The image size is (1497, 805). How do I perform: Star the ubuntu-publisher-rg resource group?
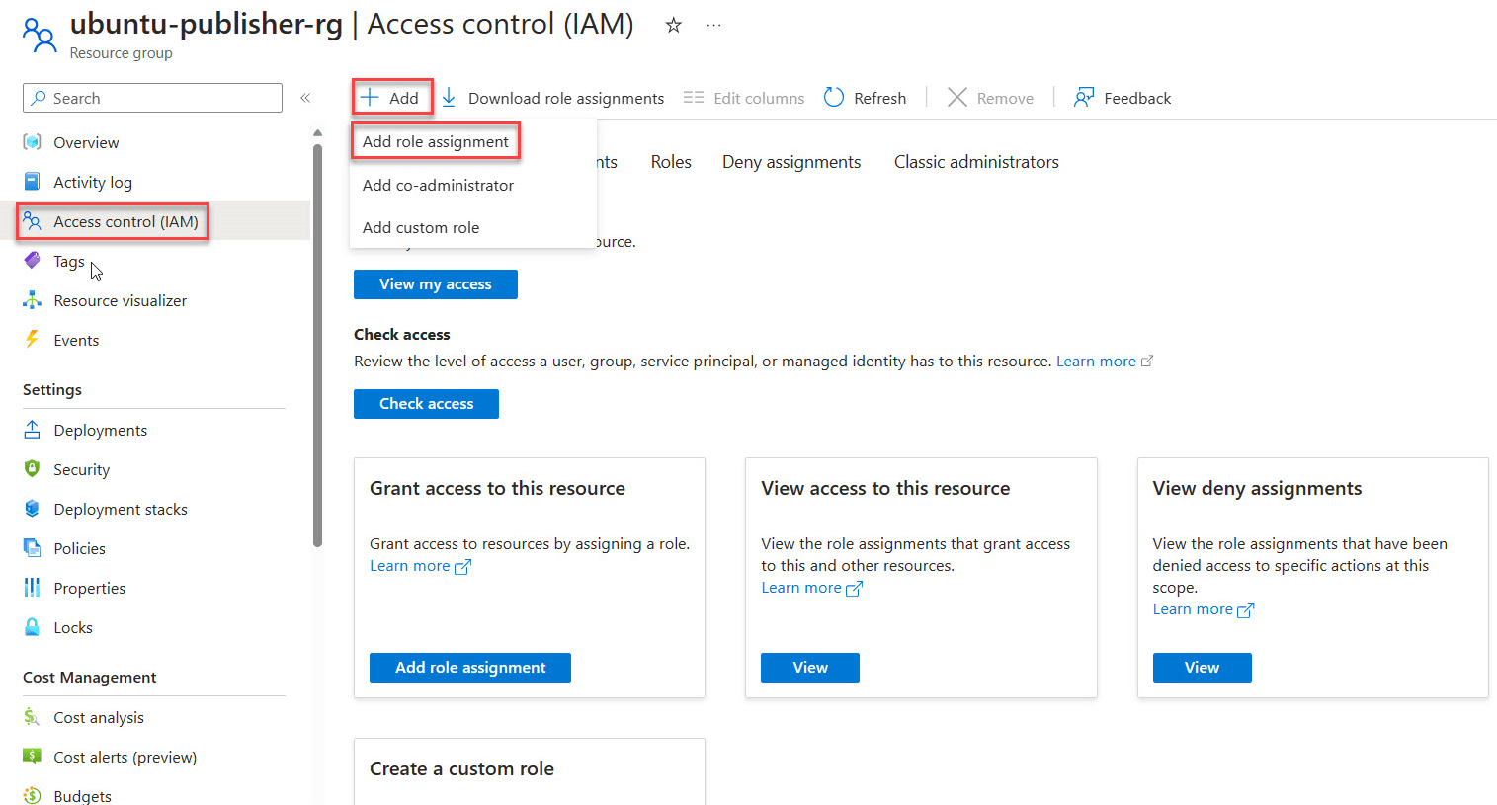click(x=673, y=26)
